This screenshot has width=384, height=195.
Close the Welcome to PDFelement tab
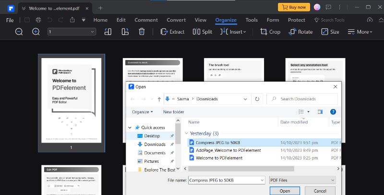[x=87, y=8]
